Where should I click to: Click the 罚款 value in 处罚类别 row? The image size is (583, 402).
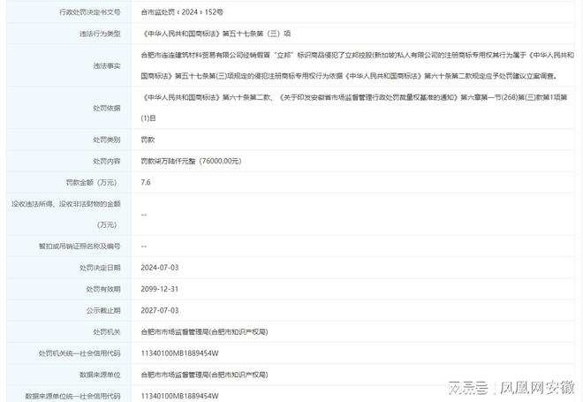(148, 140)
